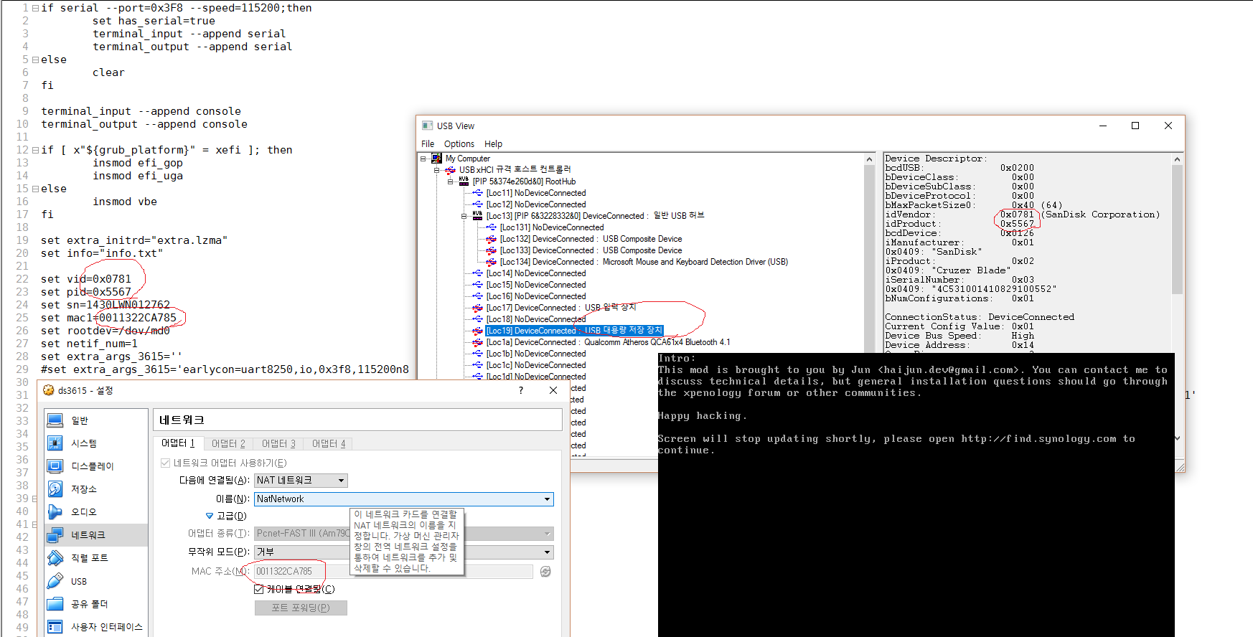1253x637 pixels.
Task: Click device tree scroll up arrow
Action: (870, 159)
